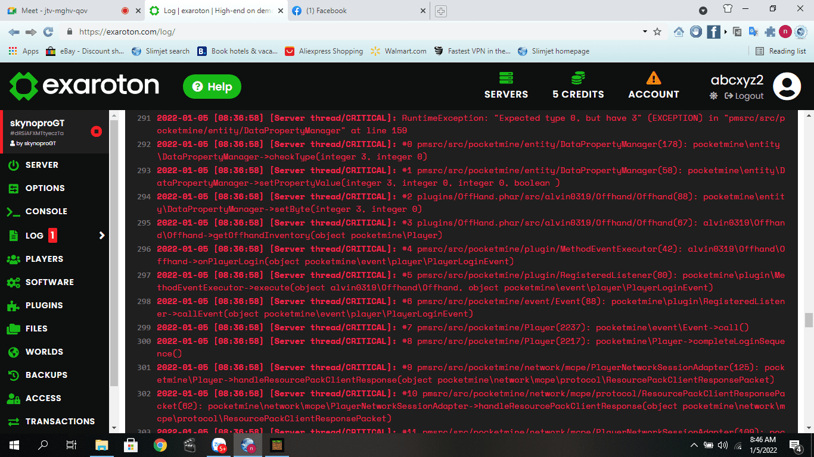
Task: Open Task View on the taskbar
Action: [x=72, y=445]
